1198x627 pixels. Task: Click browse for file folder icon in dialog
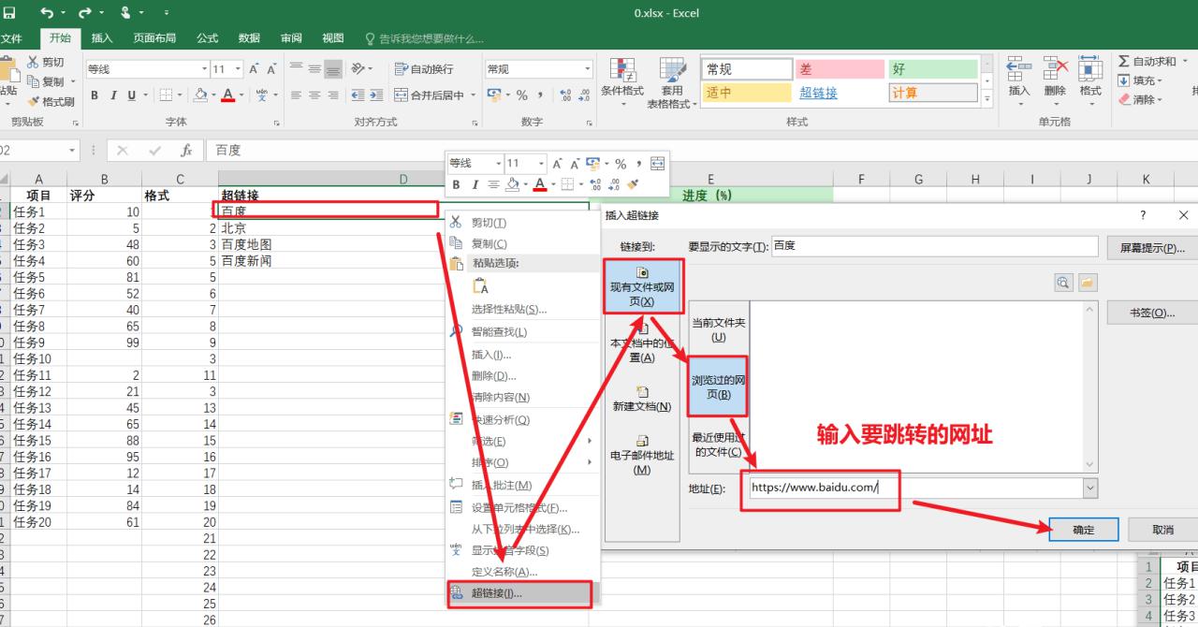click(1087, 283)
